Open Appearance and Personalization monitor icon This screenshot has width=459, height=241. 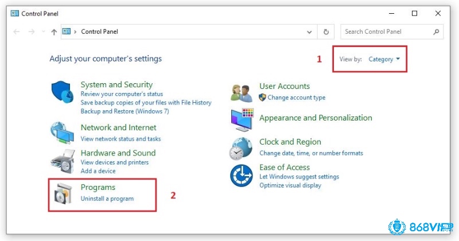[242, 119]
